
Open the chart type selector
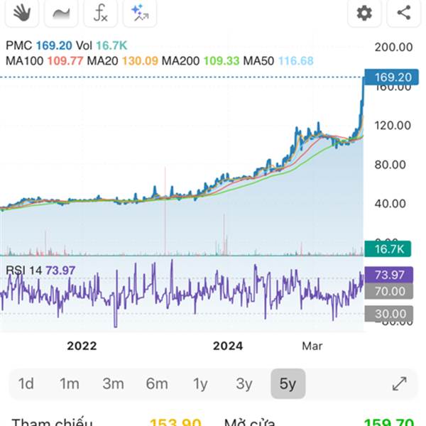61,12
